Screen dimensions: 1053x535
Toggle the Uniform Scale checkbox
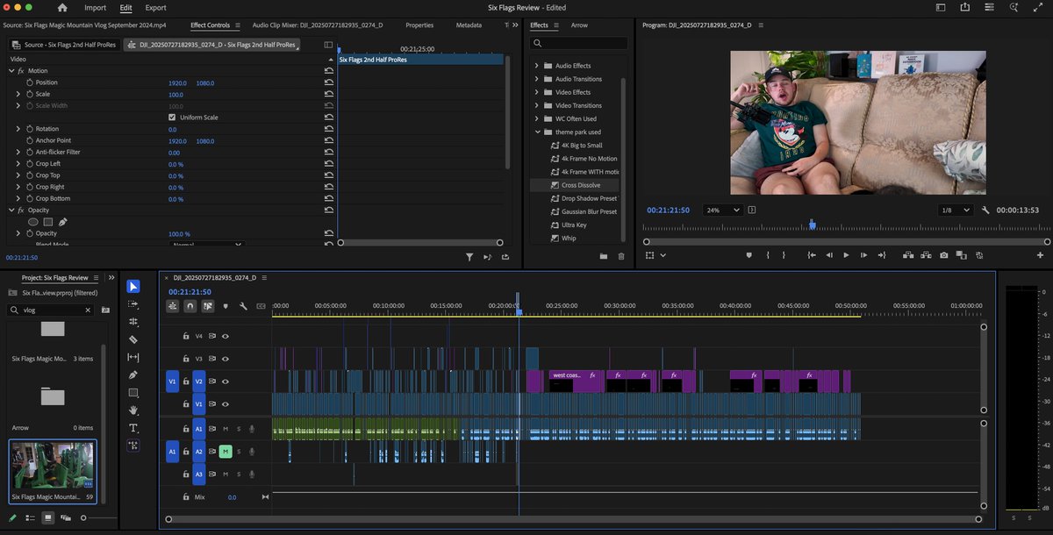click(172, 118)
